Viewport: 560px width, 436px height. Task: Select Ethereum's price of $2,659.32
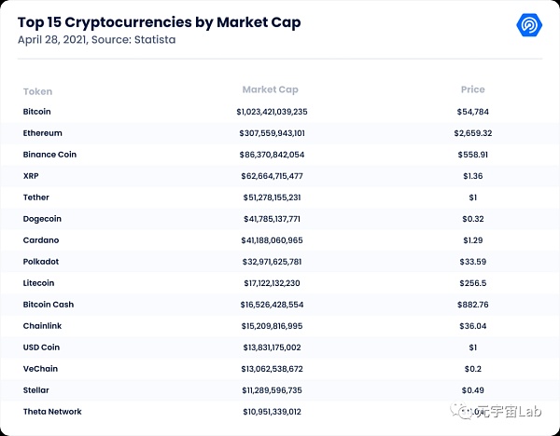pyautogui.click(x=472, y=133)
